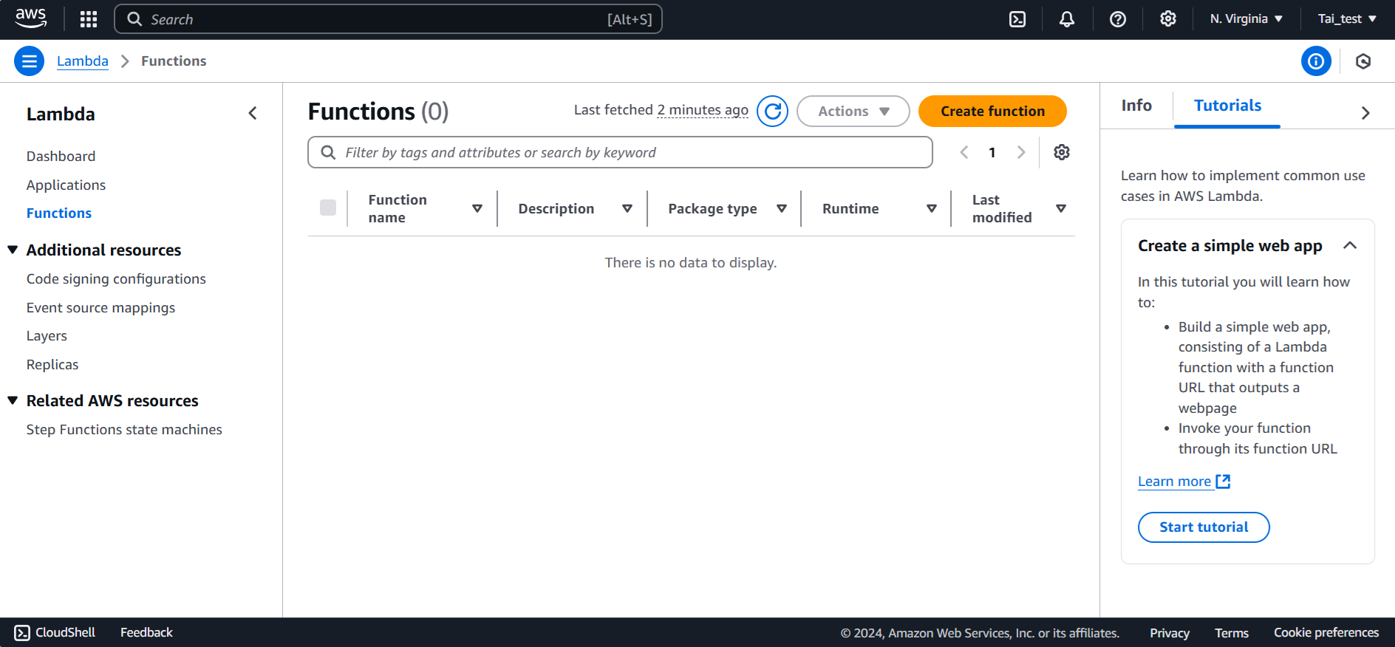Click the CloudShell icon in the footer
The image size is (1395, 647).
coord(22,633)
